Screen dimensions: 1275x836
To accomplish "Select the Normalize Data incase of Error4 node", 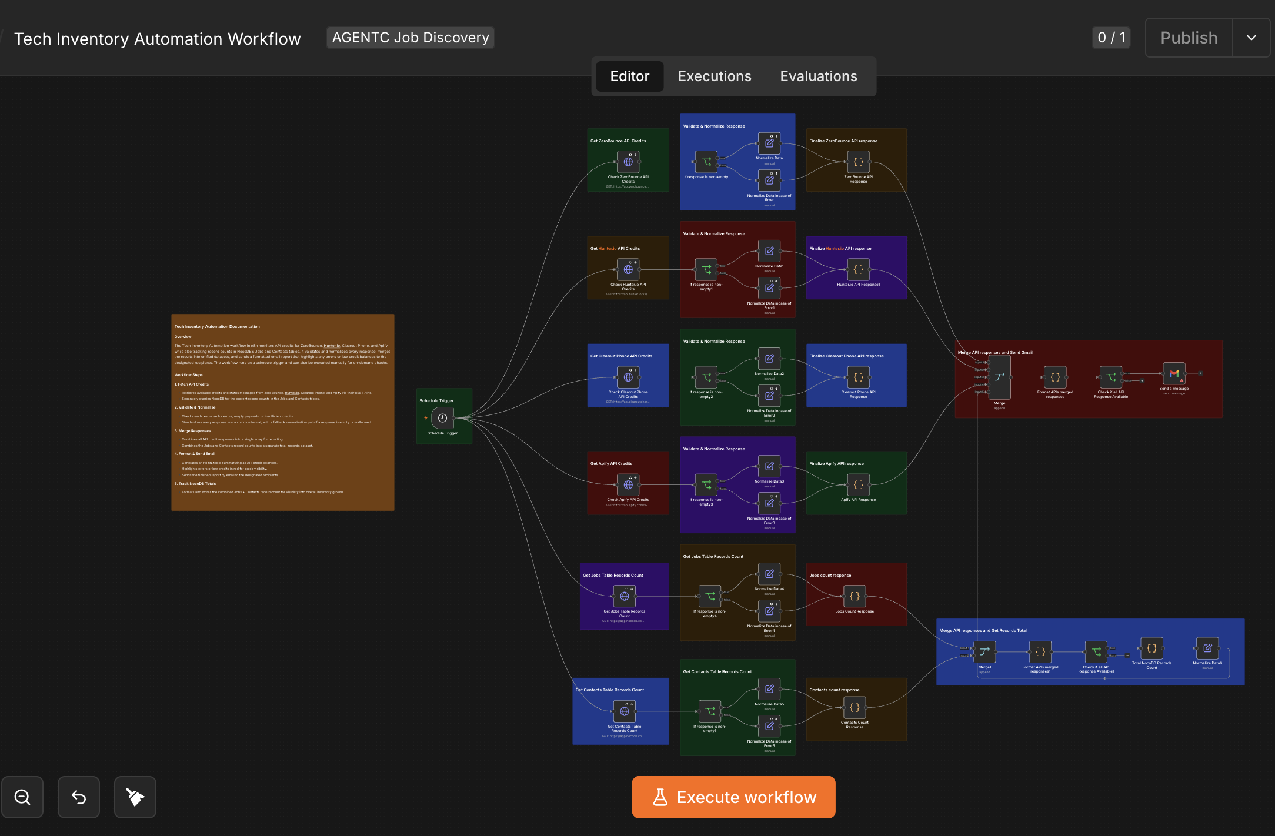I will (769, 611).
